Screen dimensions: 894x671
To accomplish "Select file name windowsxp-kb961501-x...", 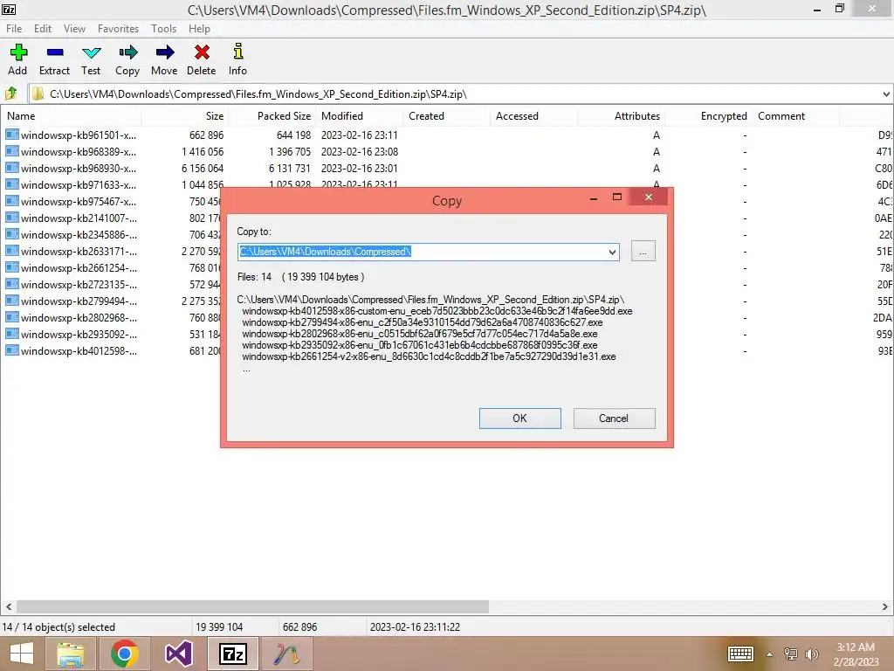I will (x=78, y=135).
